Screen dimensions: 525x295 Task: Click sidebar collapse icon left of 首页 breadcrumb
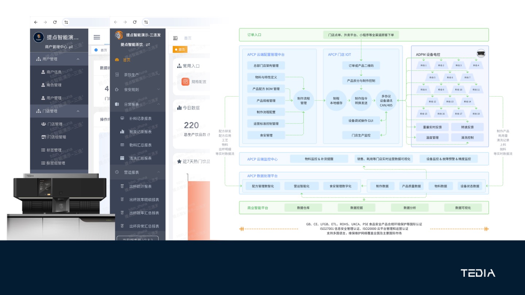(175, 38)
